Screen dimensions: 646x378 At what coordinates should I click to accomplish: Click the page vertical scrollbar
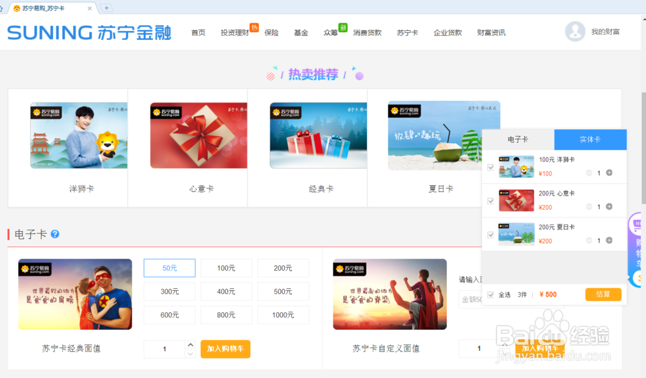pos(643,148)
